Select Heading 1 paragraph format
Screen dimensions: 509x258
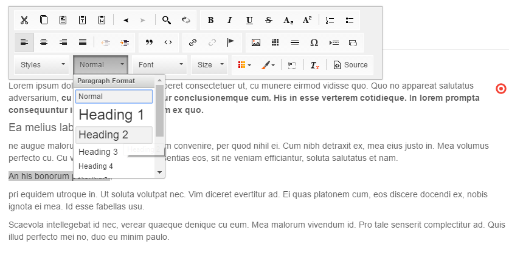pos(112,115)
